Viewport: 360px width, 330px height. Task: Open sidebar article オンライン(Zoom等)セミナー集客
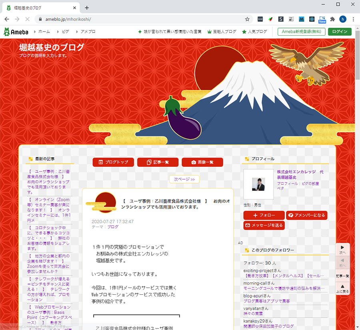48,210
